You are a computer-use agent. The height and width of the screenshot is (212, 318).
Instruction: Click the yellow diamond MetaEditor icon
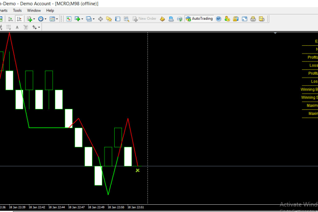163,19
